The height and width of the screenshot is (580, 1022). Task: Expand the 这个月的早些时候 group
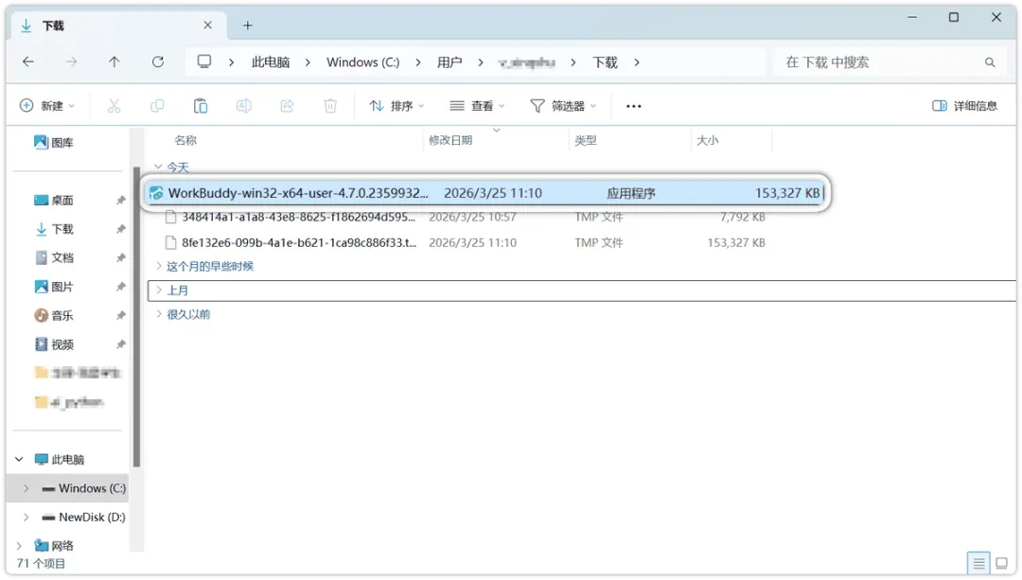click(x=158, y=266)
